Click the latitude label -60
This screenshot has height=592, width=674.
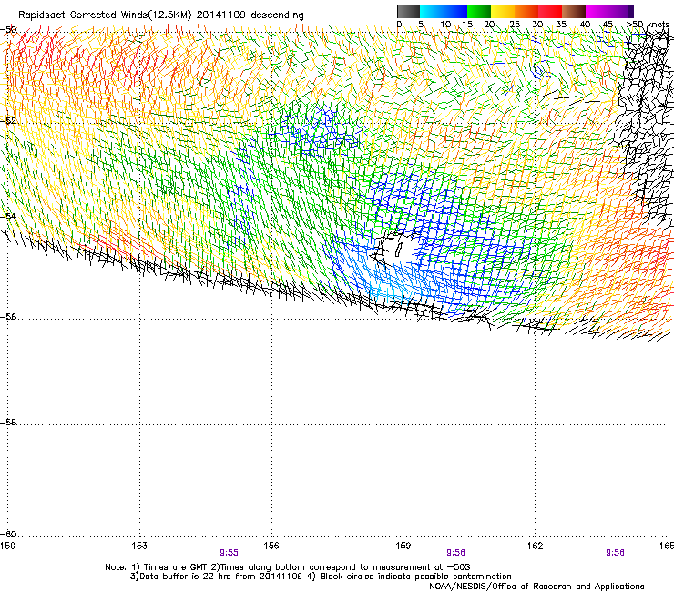click(x=8, y=534)
